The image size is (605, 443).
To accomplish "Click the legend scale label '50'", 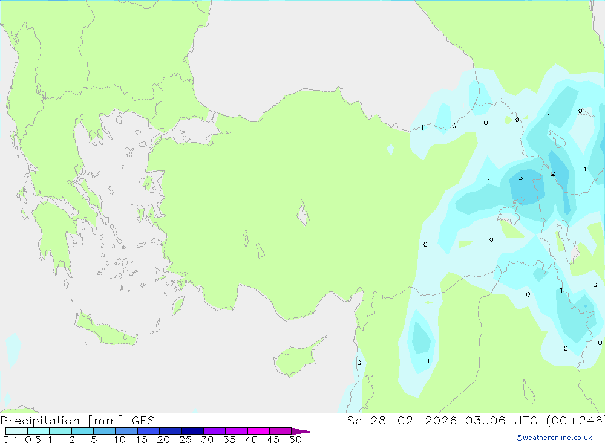I will pos(295,439).
